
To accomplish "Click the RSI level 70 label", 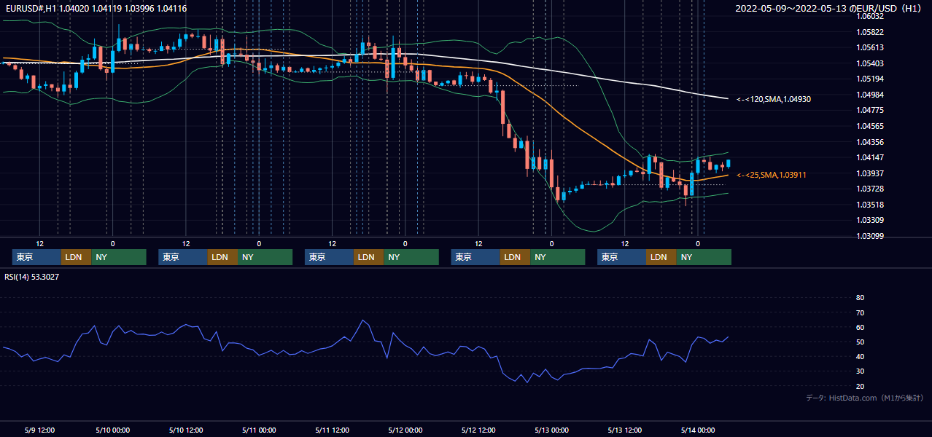I will [860, 312].
